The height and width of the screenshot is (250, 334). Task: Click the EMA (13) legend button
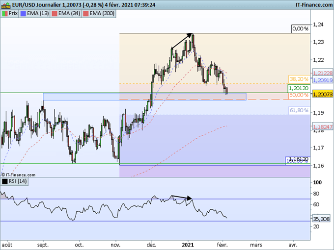click(x=34, y=14)
